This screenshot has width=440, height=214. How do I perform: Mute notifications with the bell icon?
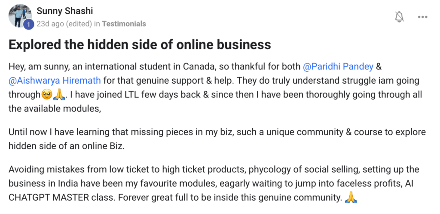[x=399, y=17]
